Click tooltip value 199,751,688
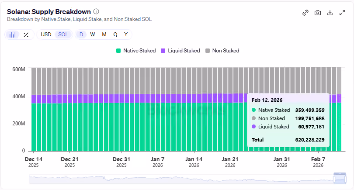The image size is (354, 190). coord(310,118)
